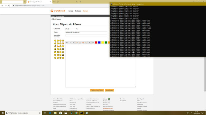Image resolution: width=206 pixels, height=115 pixels.
Task: Select Português (Brasil) language link
Action: click(x=108, y=109)
